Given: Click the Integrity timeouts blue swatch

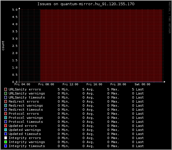Looking at the screenshot, I should pos(5,146).
